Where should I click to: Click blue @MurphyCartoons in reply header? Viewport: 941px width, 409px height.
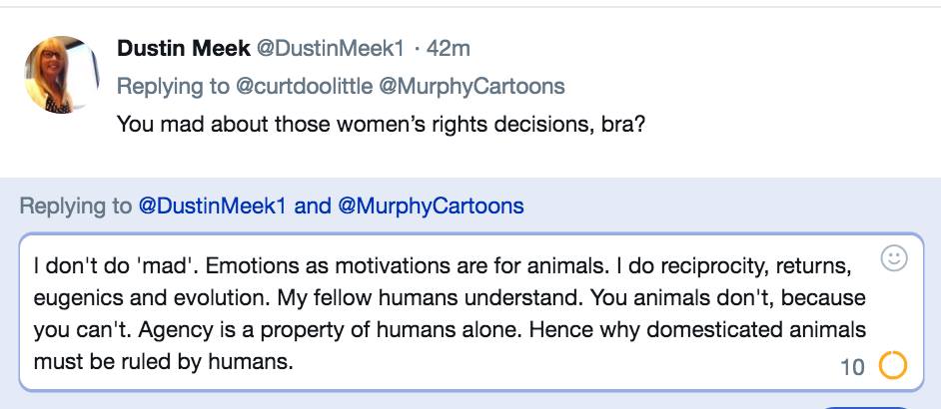430,206
